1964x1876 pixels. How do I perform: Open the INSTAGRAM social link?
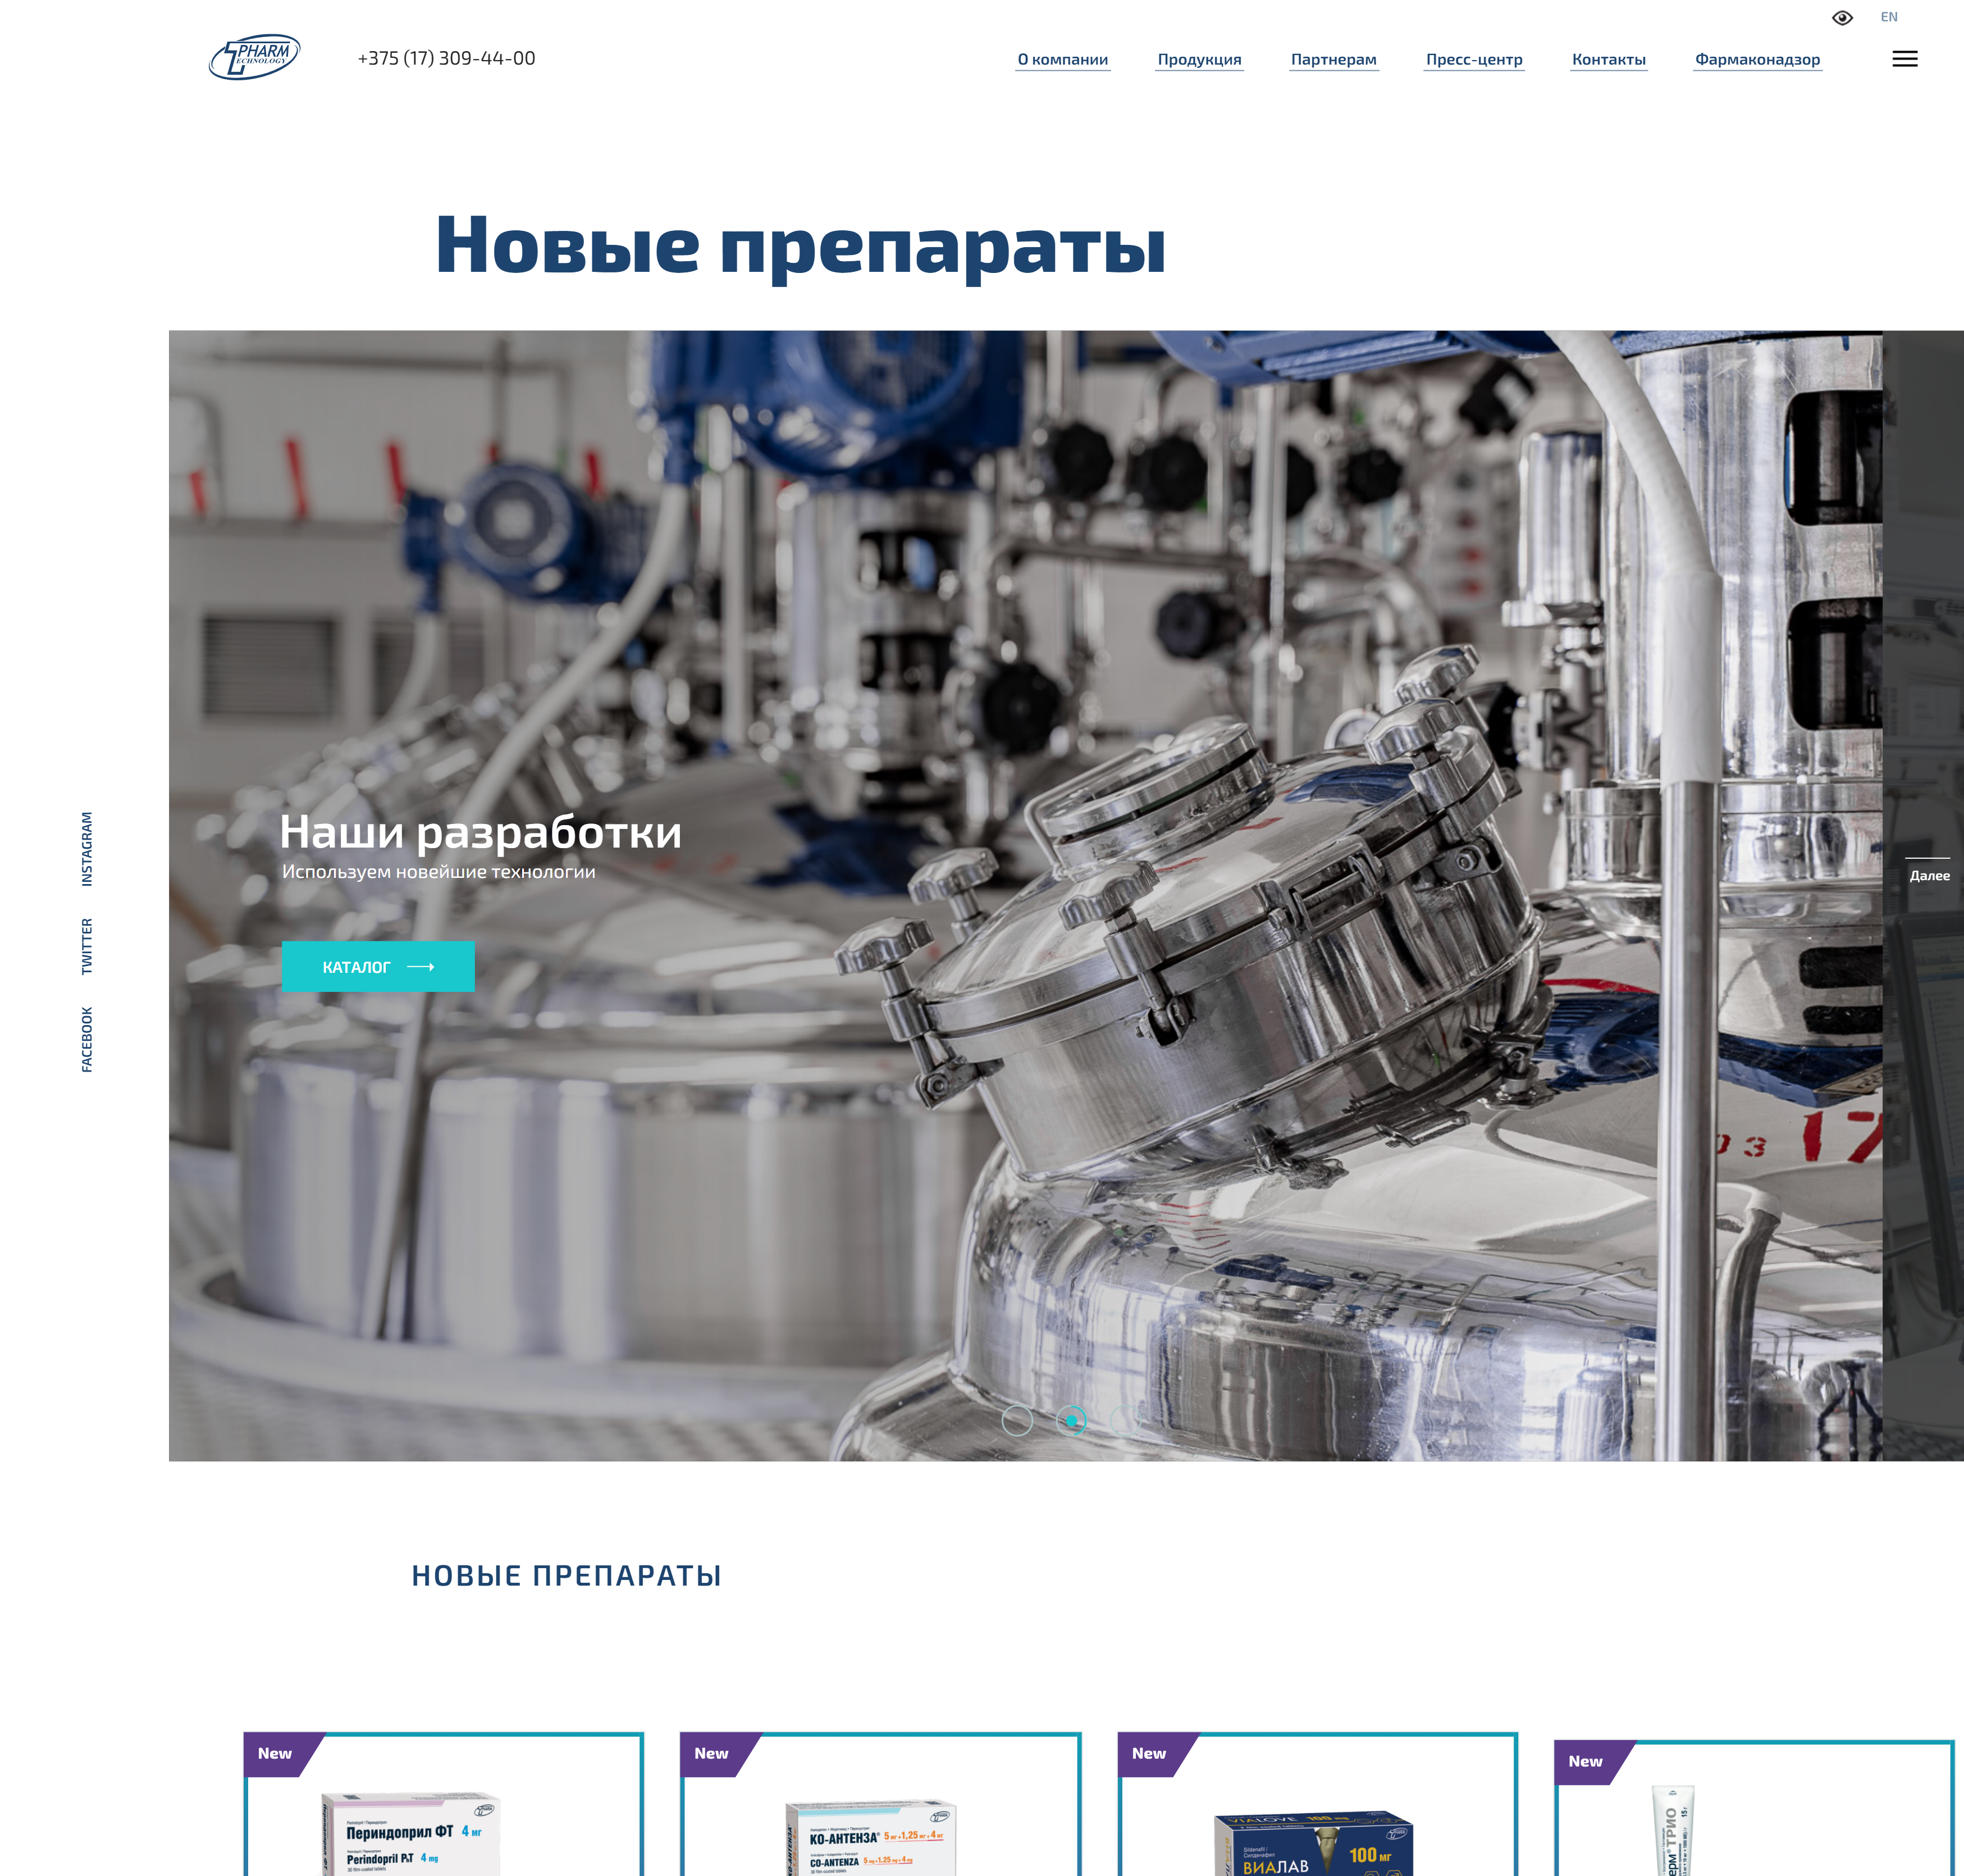(87, 848)
